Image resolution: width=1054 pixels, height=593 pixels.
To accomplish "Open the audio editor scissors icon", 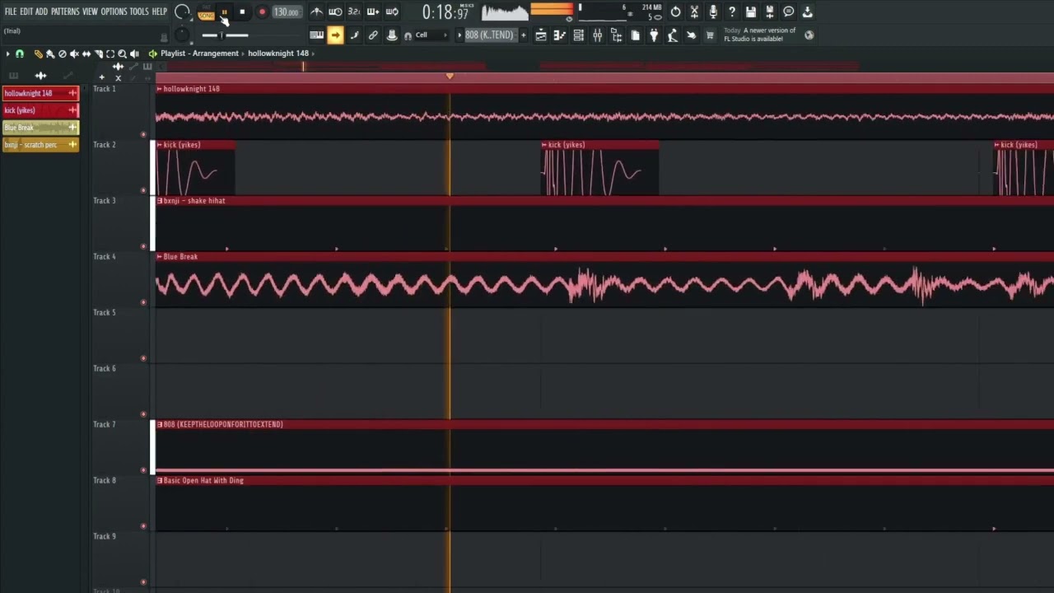I will click(x=694, y=12).
